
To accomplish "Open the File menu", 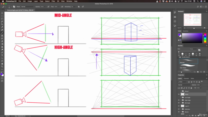I will tap(19, 1).
